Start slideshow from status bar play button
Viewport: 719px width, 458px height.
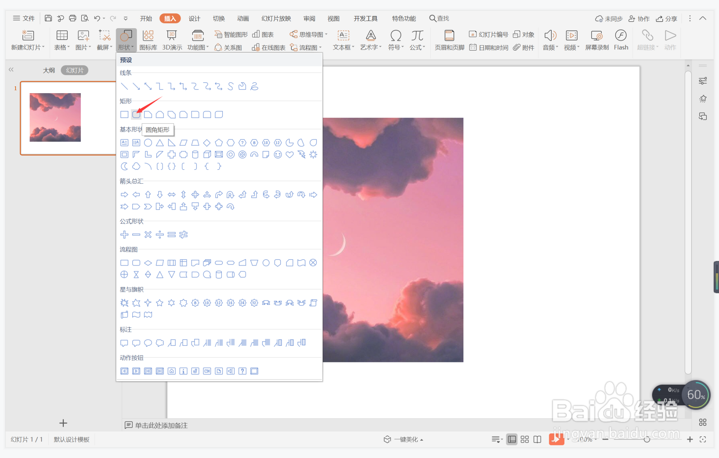click(556, 440)
